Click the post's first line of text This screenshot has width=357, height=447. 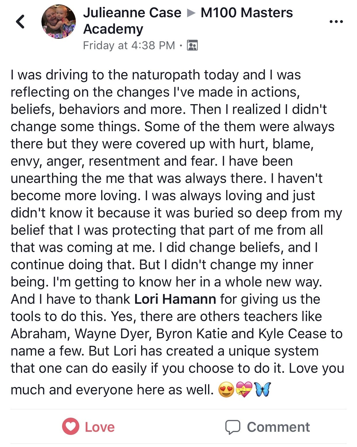156,75
